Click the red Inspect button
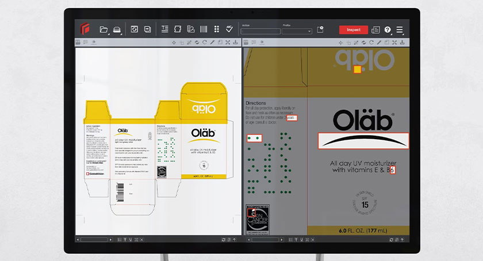The height and width of the screenshot is (261, 483). (x=353, y=29)
